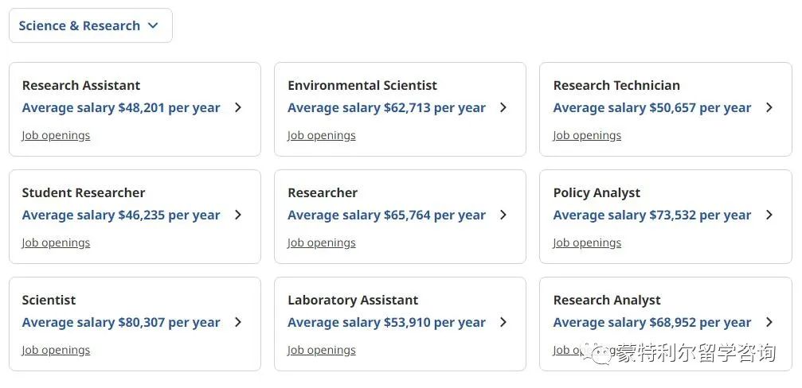Open the Researcher average salary $65,764 link
The image size is (802, 388).
click(x=386, y=215)
